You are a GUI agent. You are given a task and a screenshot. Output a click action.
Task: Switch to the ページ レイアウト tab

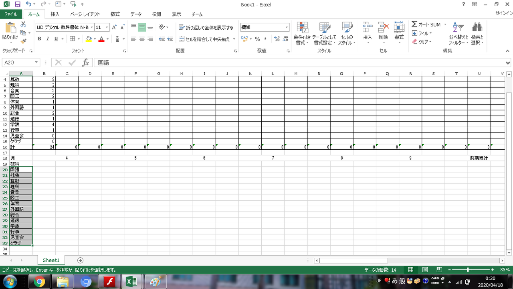click(85, 14)
